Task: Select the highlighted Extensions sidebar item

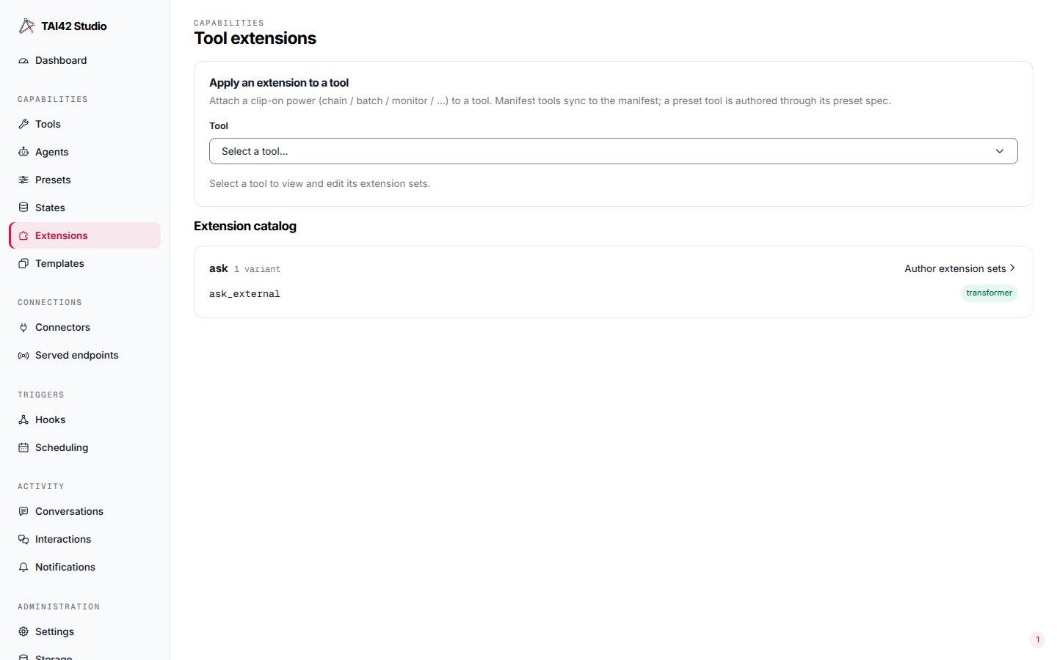Action: tap(84, 236)
